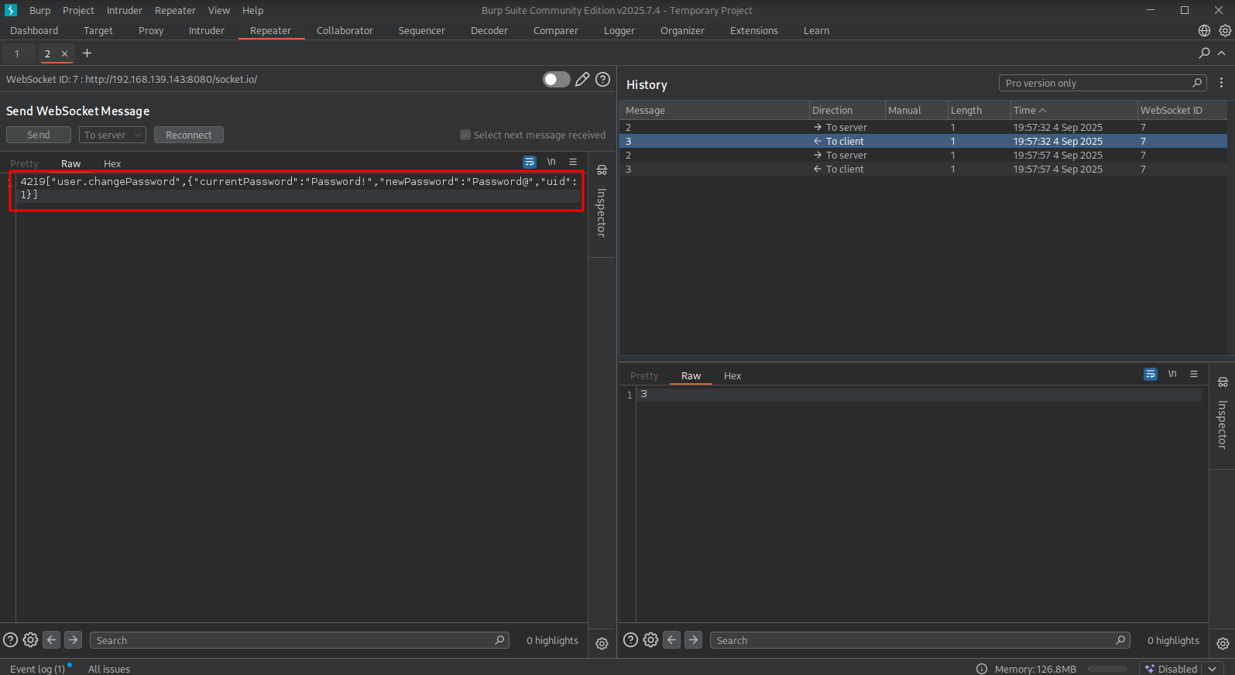Click the Reconnect button

click(188, 135)
